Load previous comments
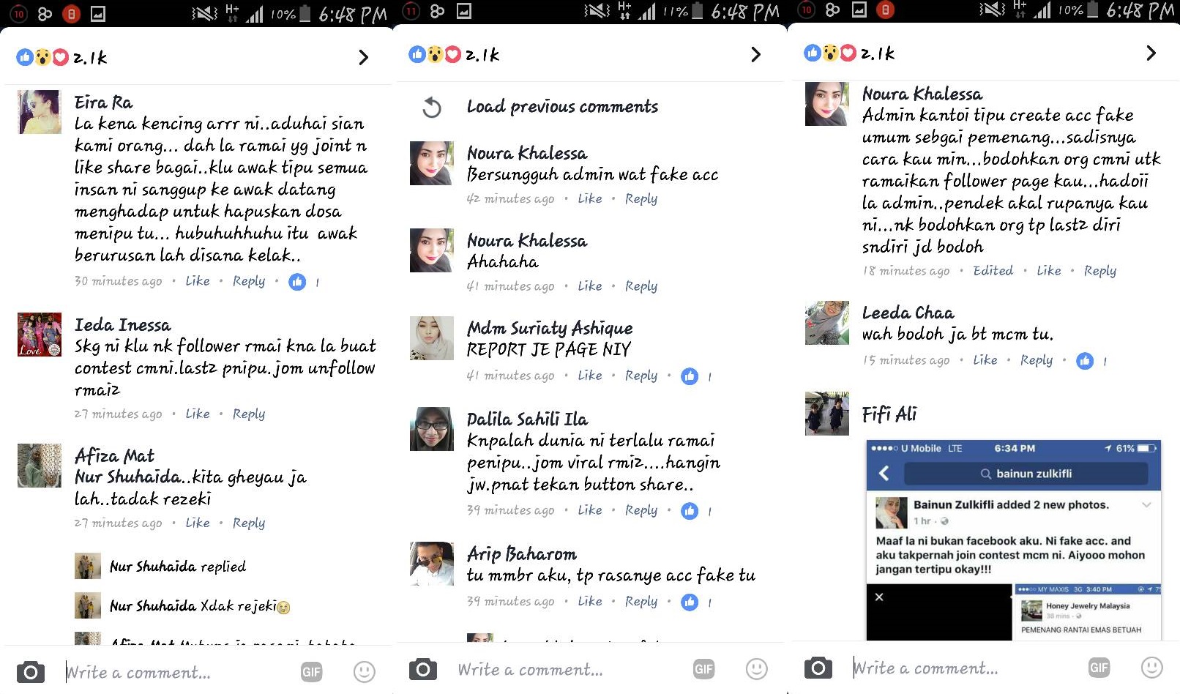 pyautogui.click(x=562, y=107)
